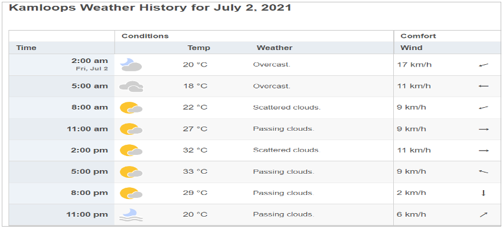Click the Kamloops Weather History title
This screenshot has width=503, height=229.
pyautogui.click(x=150, y=8)
